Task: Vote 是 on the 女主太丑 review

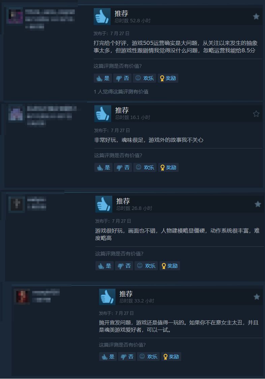Action: [108, 356]
